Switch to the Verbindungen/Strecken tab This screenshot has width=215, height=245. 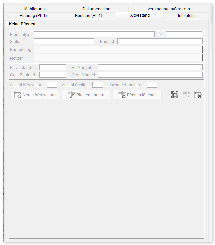pyautogui.click(x=169, y=9)
